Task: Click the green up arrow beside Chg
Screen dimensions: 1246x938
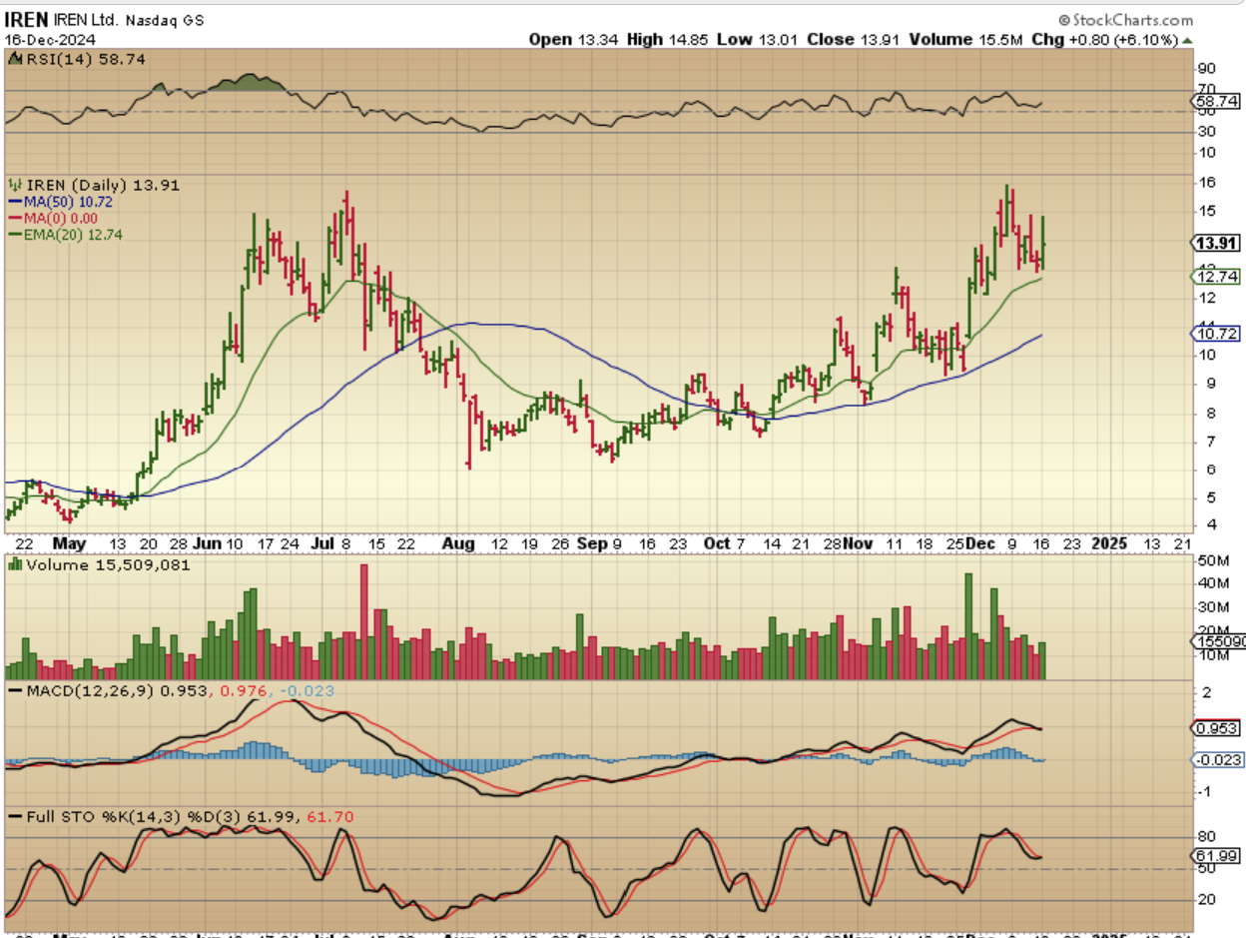Action: [x=1187, y=39]
